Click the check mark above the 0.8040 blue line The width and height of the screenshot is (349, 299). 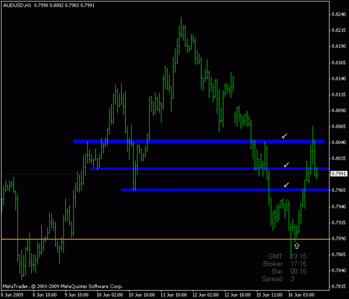coord(284,136)
